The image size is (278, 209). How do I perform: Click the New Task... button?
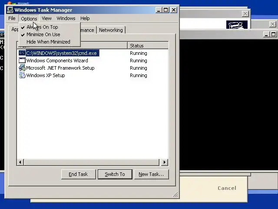151,174
